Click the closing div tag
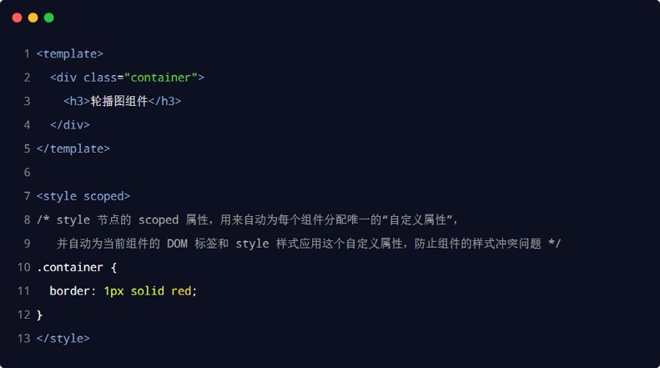The width and height of the screenshot is (660, 368). 69,125
